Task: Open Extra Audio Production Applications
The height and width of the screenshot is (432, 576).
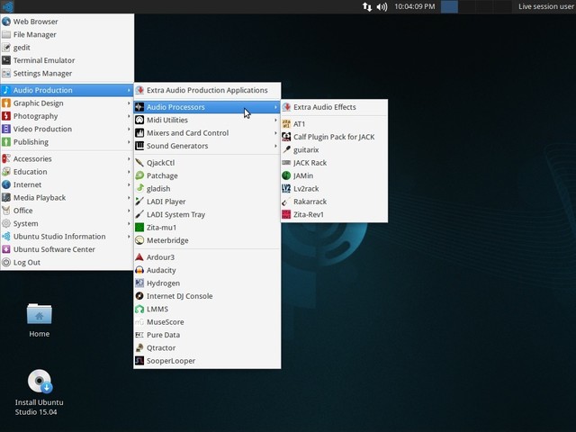Action: [207, 90]
